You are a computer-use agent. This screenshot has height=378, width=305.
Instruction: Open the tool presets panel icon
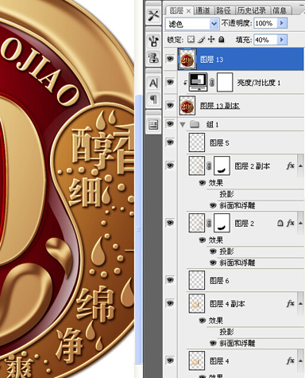153,16
